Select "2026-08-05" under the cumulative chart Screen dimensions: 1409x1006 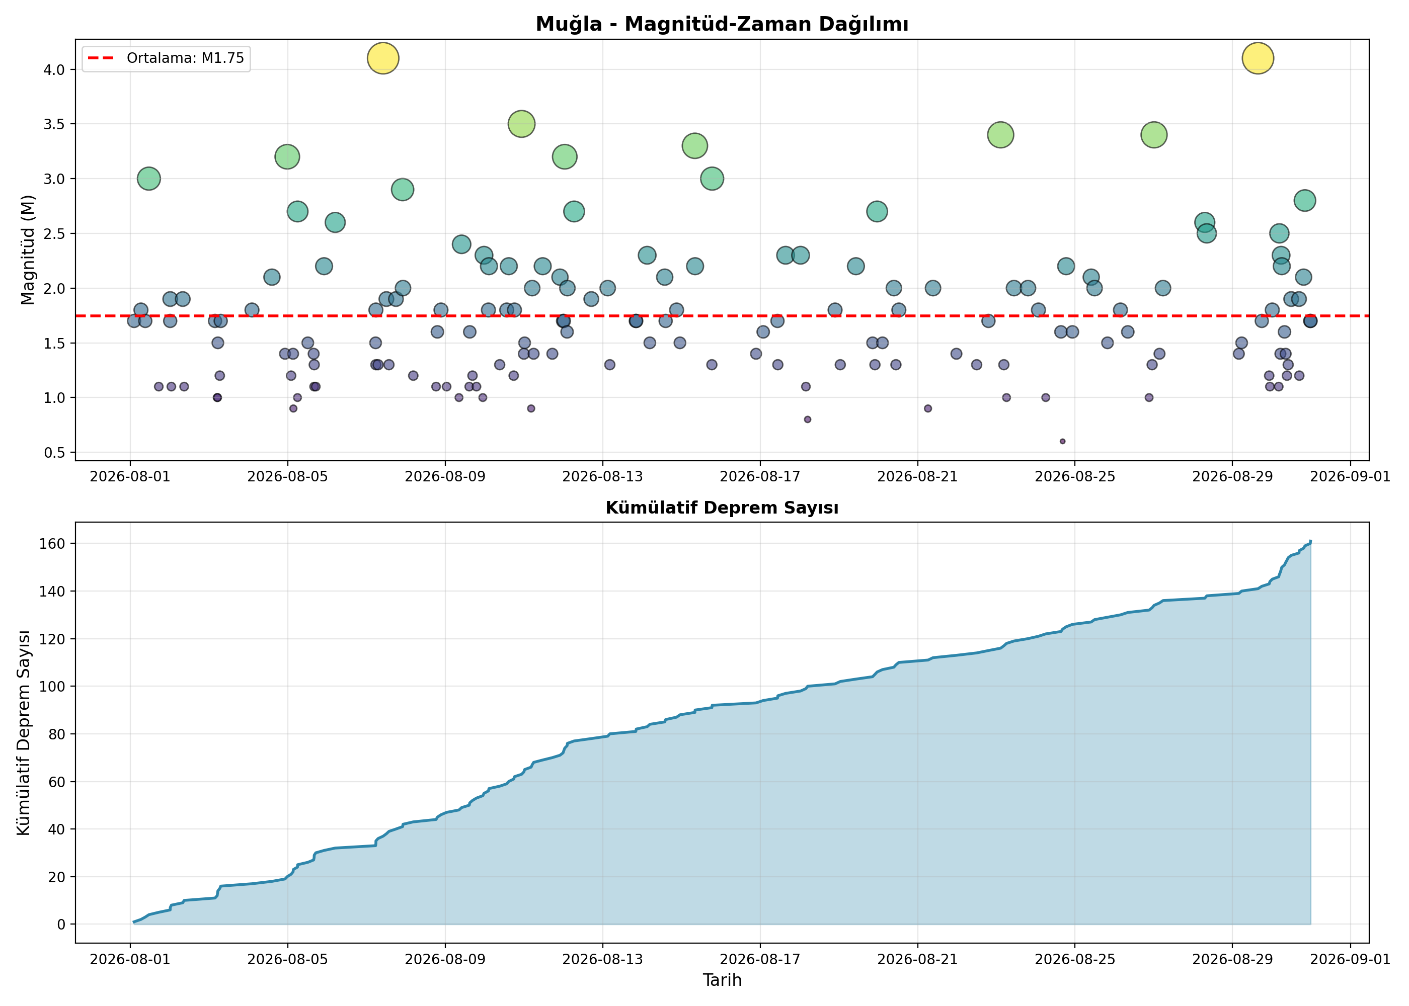pos(287,960)
